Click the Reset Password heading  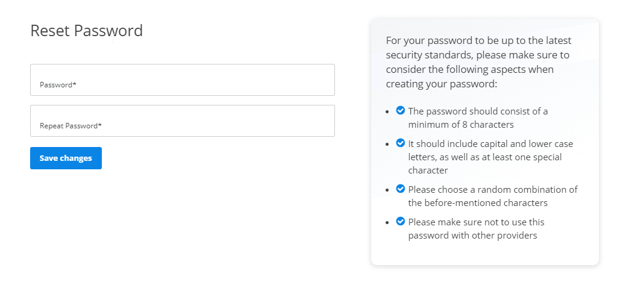[87, 31]
